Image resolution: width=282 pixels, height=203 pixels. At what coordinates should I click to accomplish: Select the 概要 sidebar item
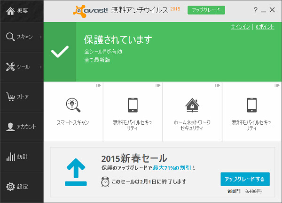tap(22, 11)
